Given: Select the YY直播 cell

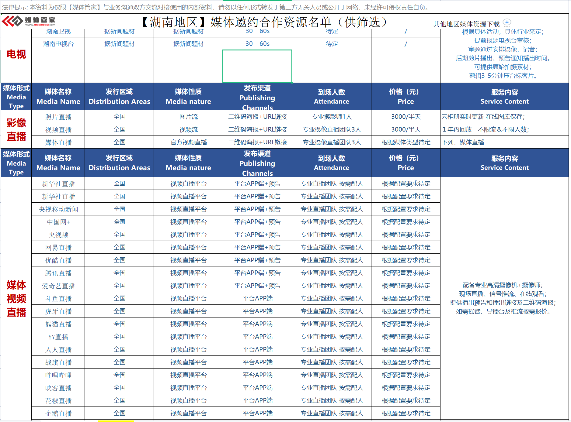Looking at the screenshot, I should click(x=58, y=337).
